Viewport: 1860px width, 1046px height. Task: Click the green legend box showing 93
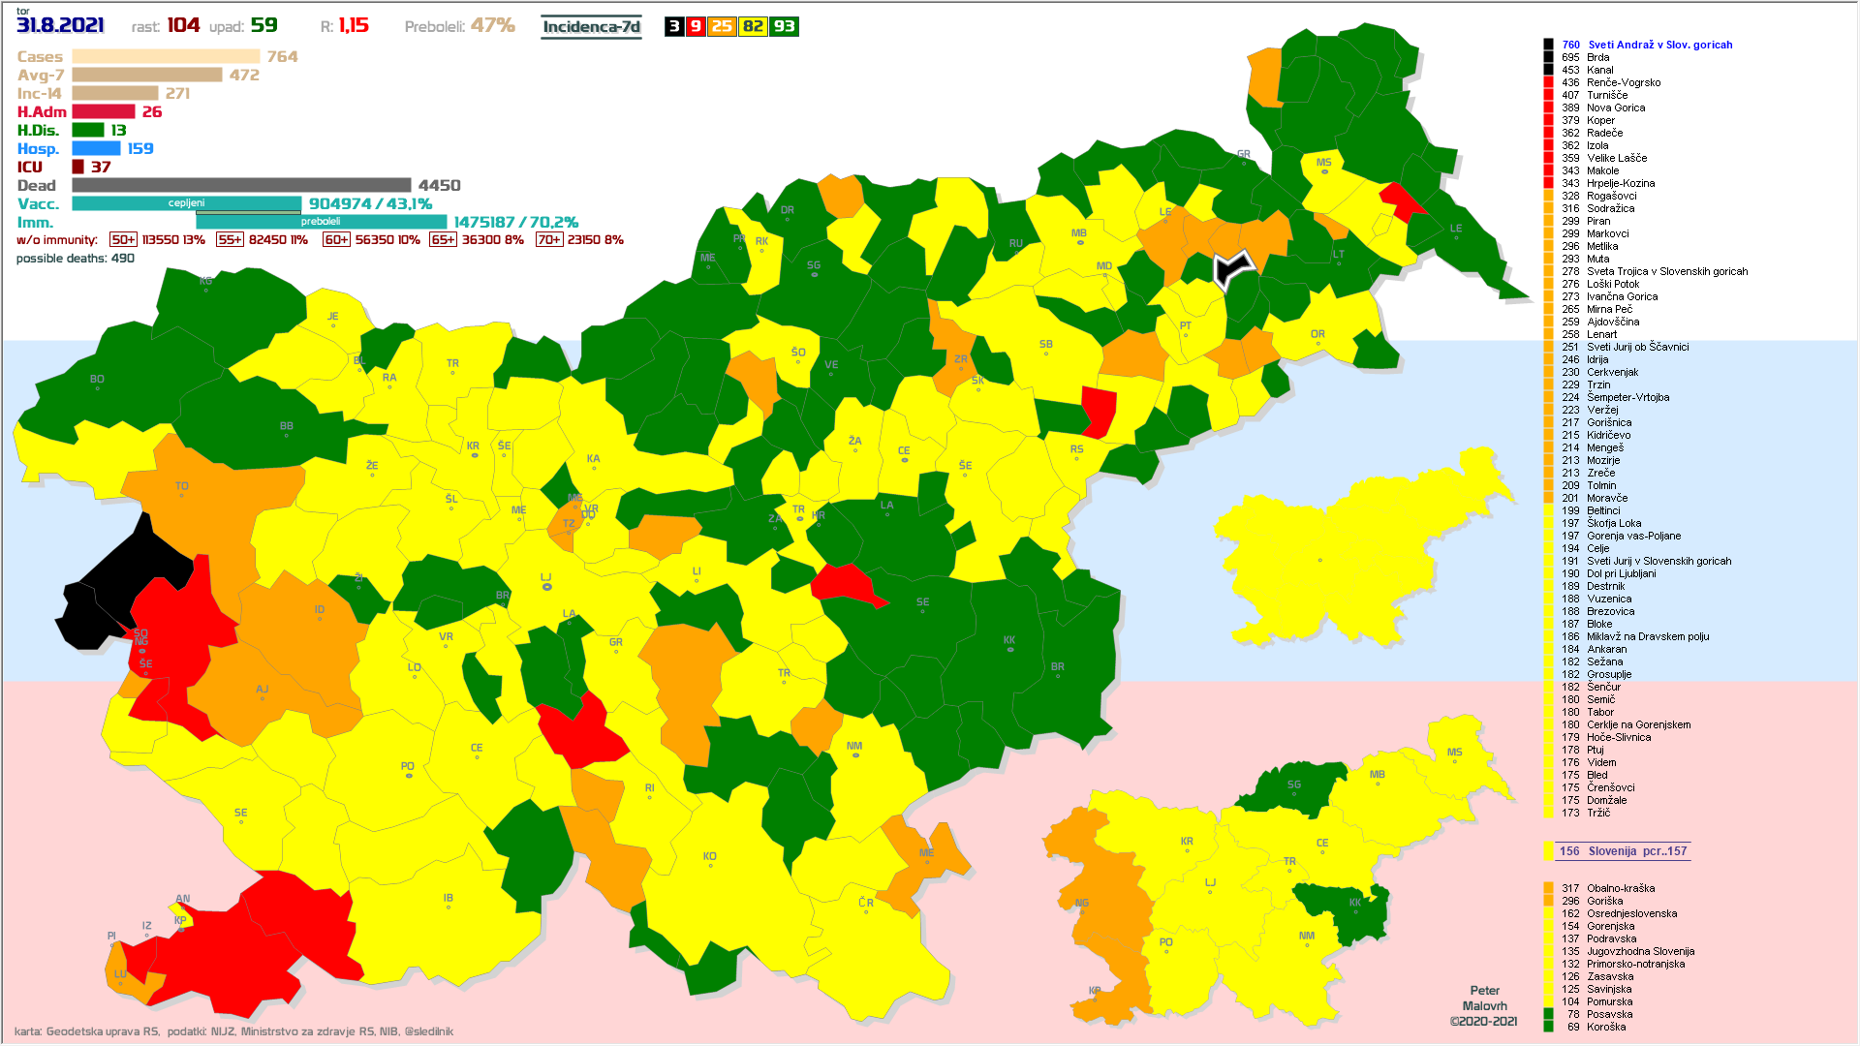(x=784, y=26)
